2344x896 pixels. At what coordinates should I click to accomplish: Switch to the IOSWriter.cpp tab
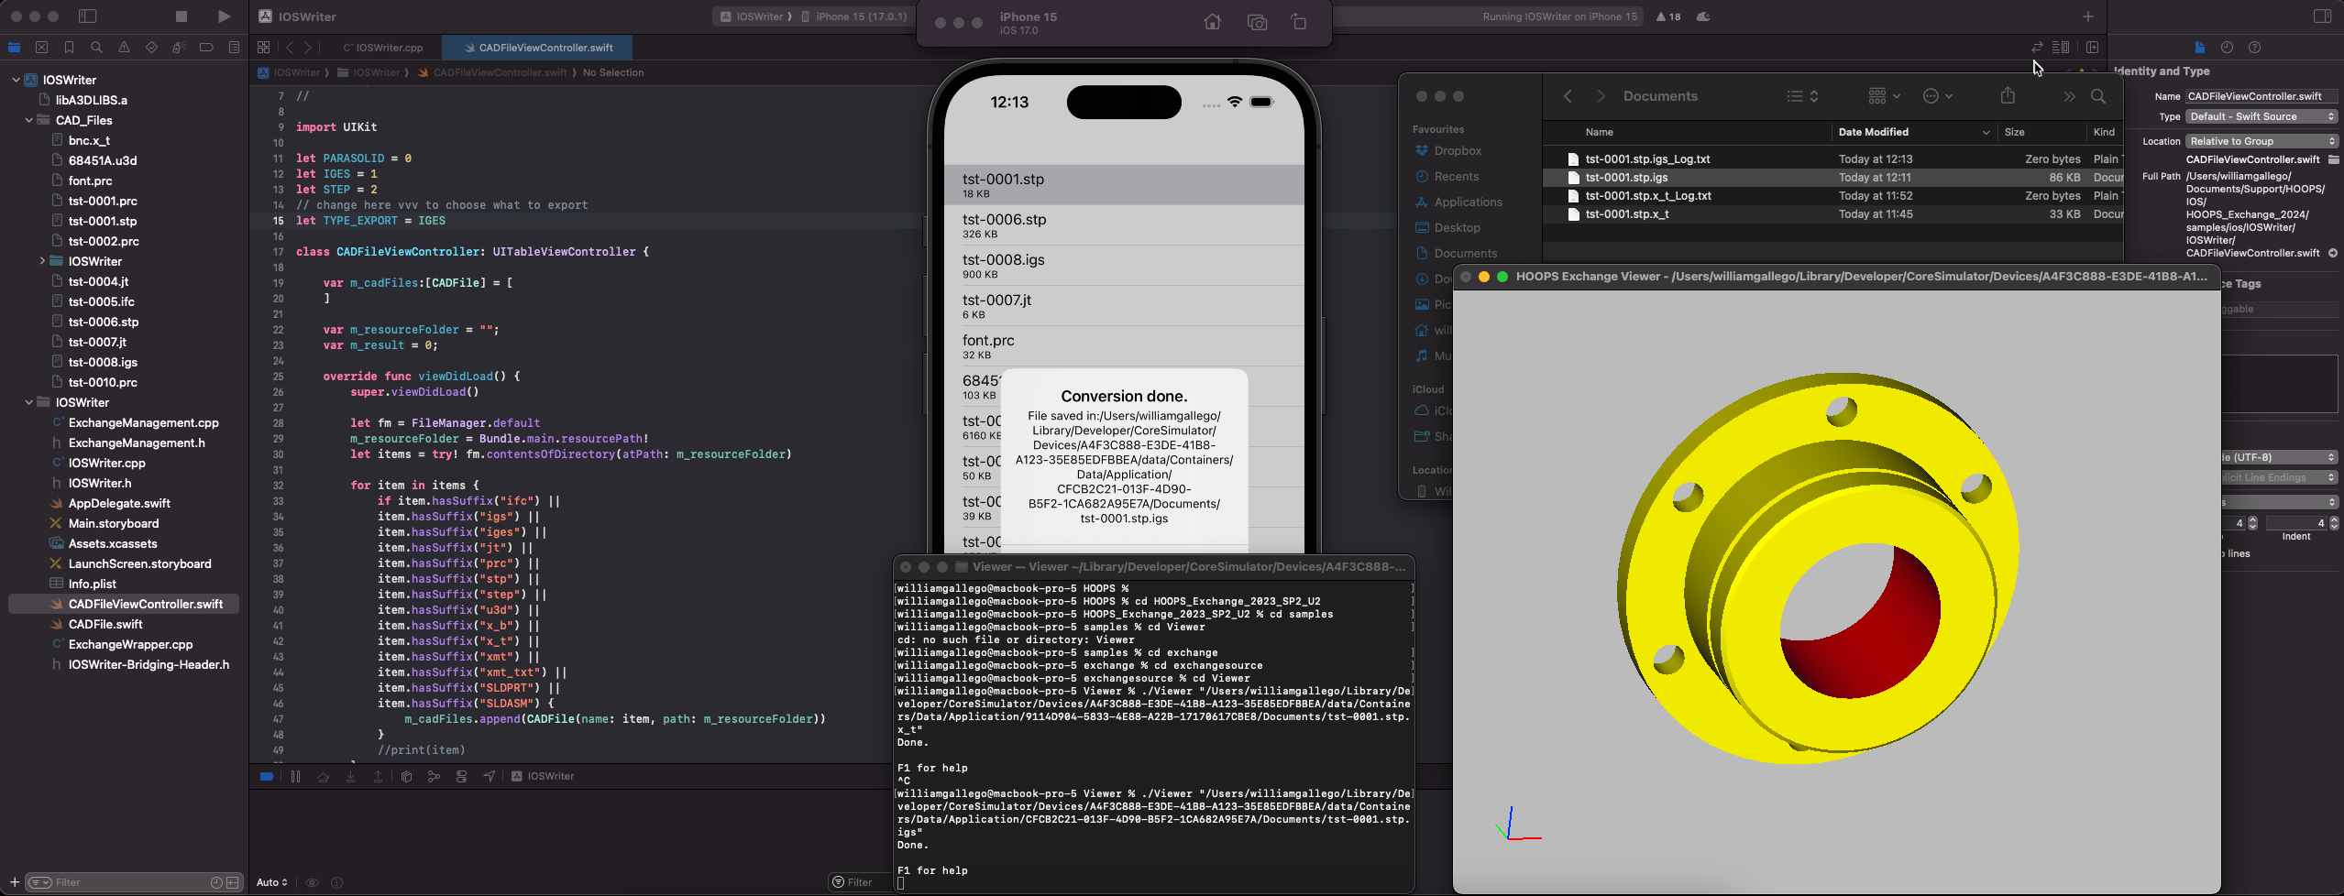coord(382,48)
